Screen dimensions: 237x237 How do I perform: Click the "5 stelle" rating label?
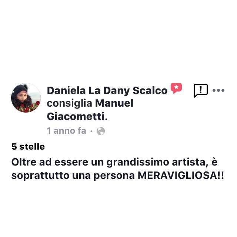pyautogui.click(x=28, y=147)
